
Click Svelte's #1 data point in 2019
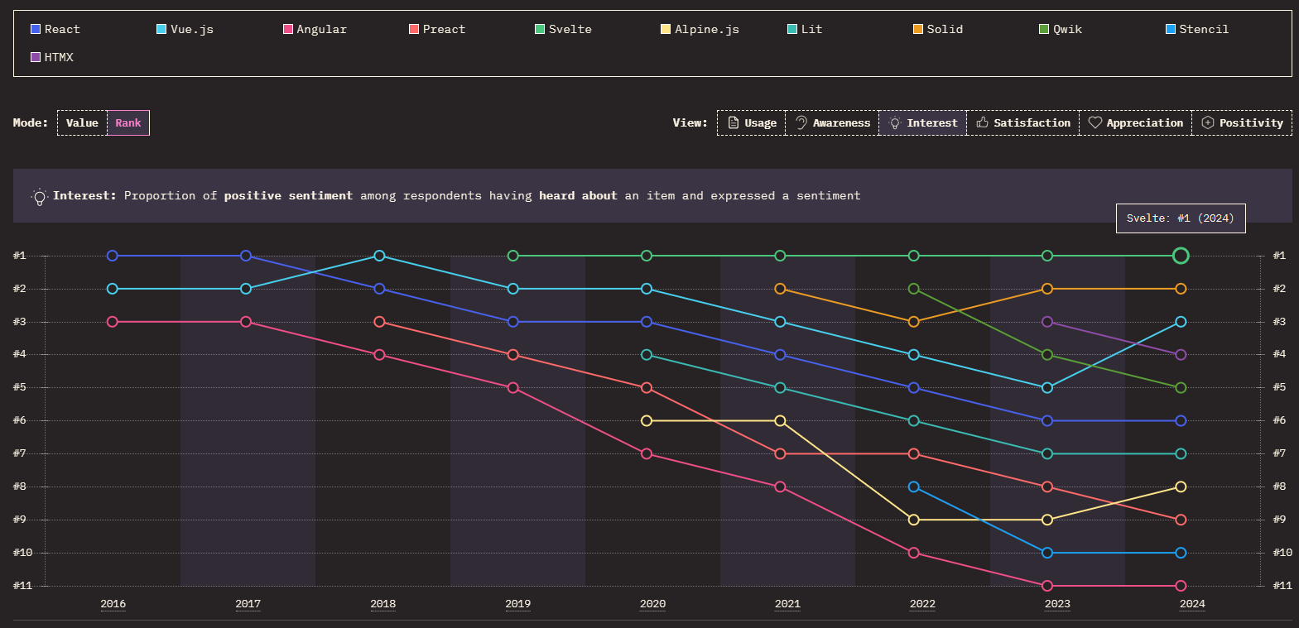[x=513, y=256]
